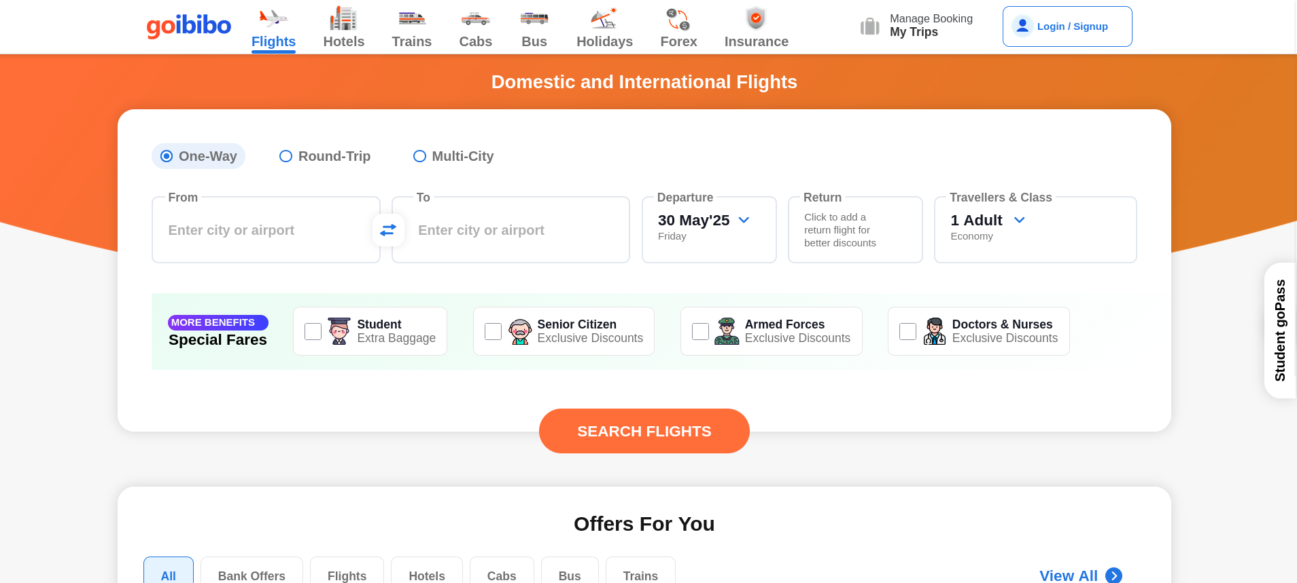Enable Armed Forces exclusive discounts
The image size is (1297, 583).
coord(700,331)
